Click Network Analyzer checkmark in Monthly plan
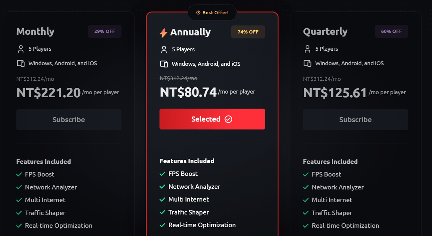This screenshot has height=236, width=432. [x=19, y=187]
